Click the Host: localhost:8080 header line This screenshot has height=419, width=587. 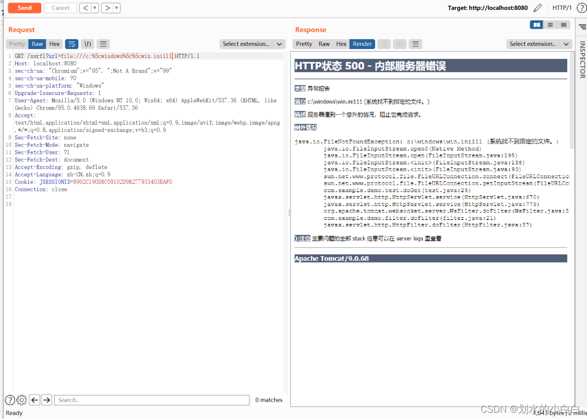45,63
